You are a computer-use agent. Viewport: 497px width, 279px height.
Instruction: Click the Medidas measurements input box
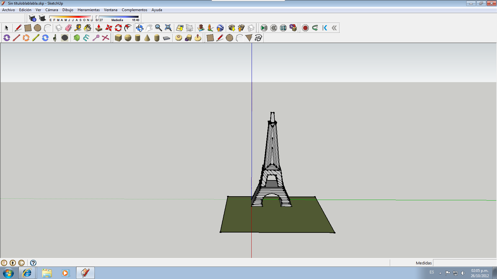[465, 263]
